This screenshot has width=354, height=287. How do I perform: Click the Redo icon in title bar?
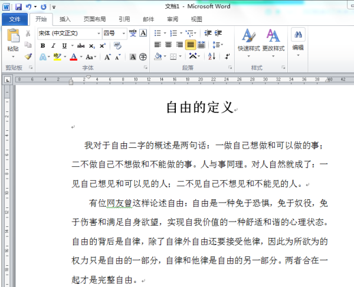pyautogui.click(x=43, y=6)
